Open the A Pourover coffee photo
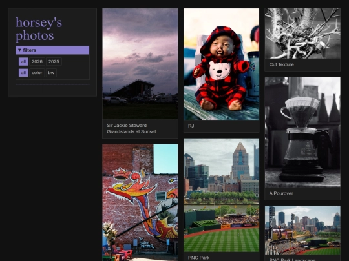 (x=302, y=132)
